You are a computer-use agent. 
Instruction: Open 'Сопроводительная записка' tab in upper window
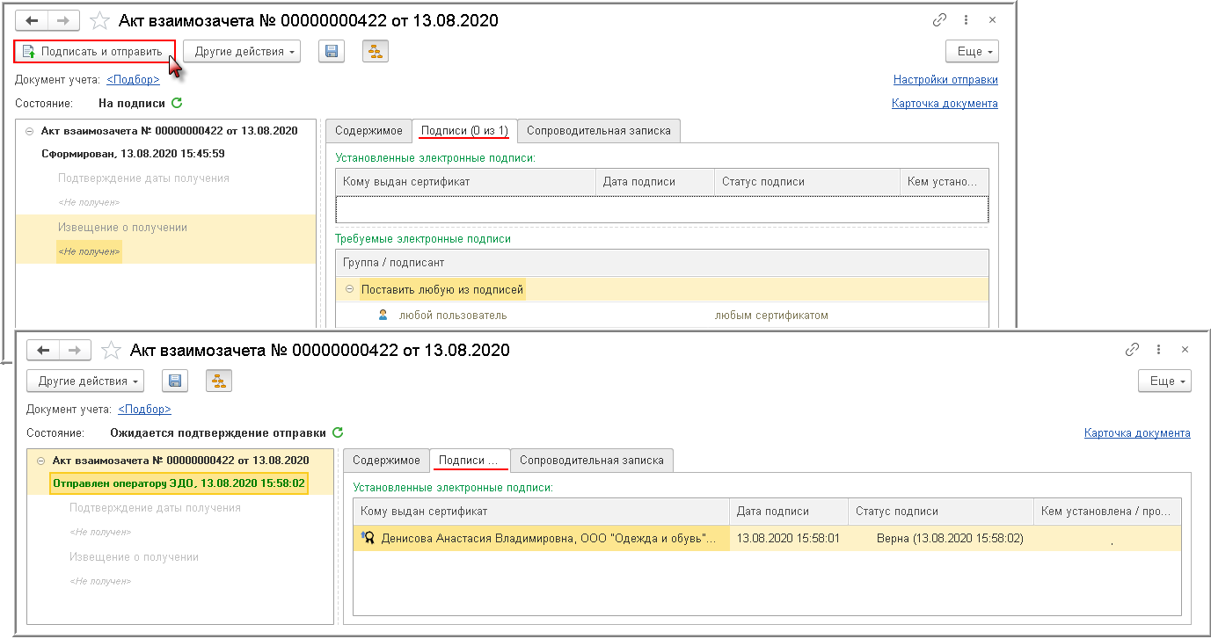point(599,131)
